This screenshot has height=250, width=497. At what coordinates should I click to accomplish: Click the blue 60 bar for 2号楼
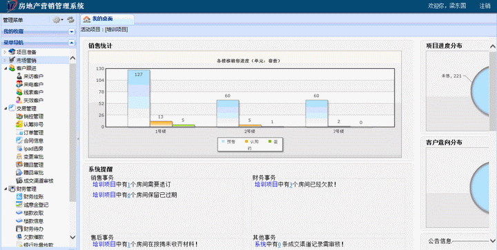(x=228, y=114)
